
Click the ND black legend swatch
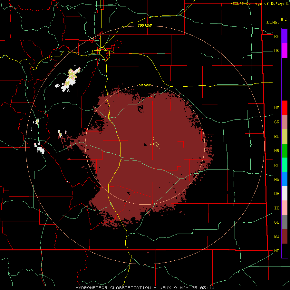285,251
